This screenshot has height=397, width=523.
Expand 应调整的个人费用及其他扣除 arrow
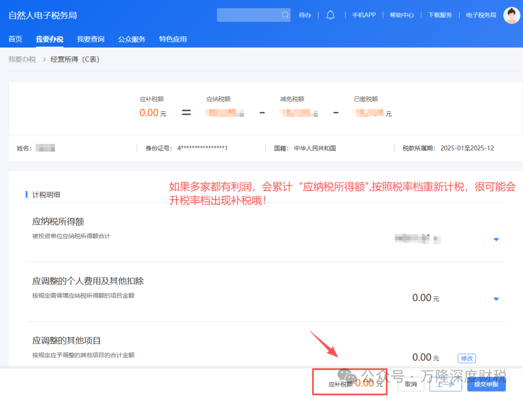496,299
